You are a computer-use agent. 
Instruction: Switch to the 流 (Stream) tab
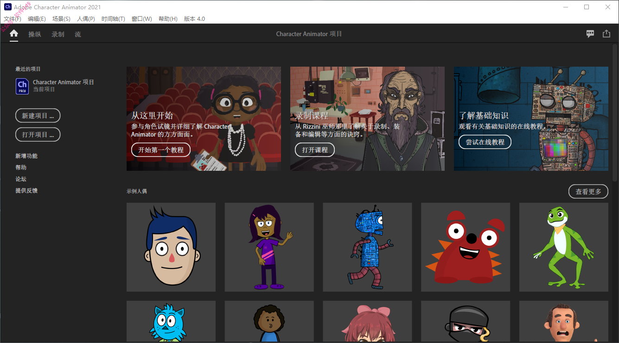tap(78, 34)
